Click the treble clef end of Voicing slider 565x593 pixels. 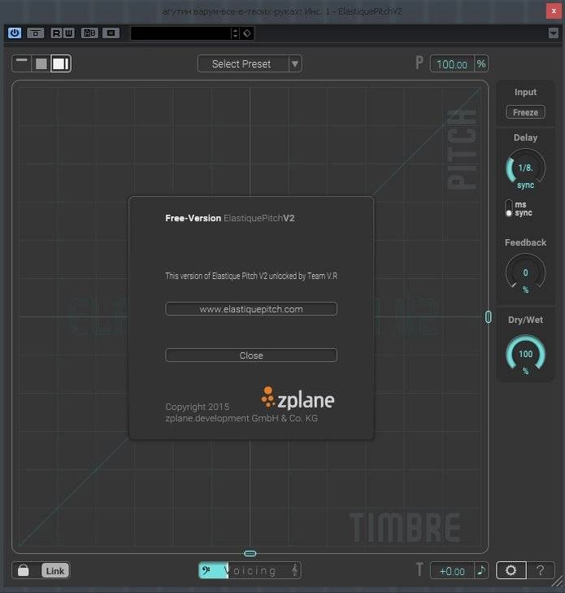click(x=296, y=570)
